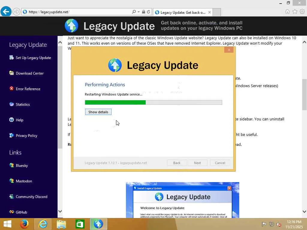This screenshot has width=307, height=230.
Task: Click Cancel in the installer dialog
Action: pos(220,163)
